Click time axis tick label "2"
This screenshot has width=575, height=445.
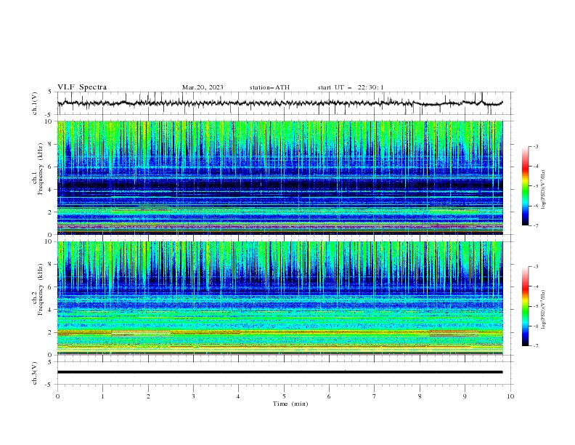[x=148, y=396]
